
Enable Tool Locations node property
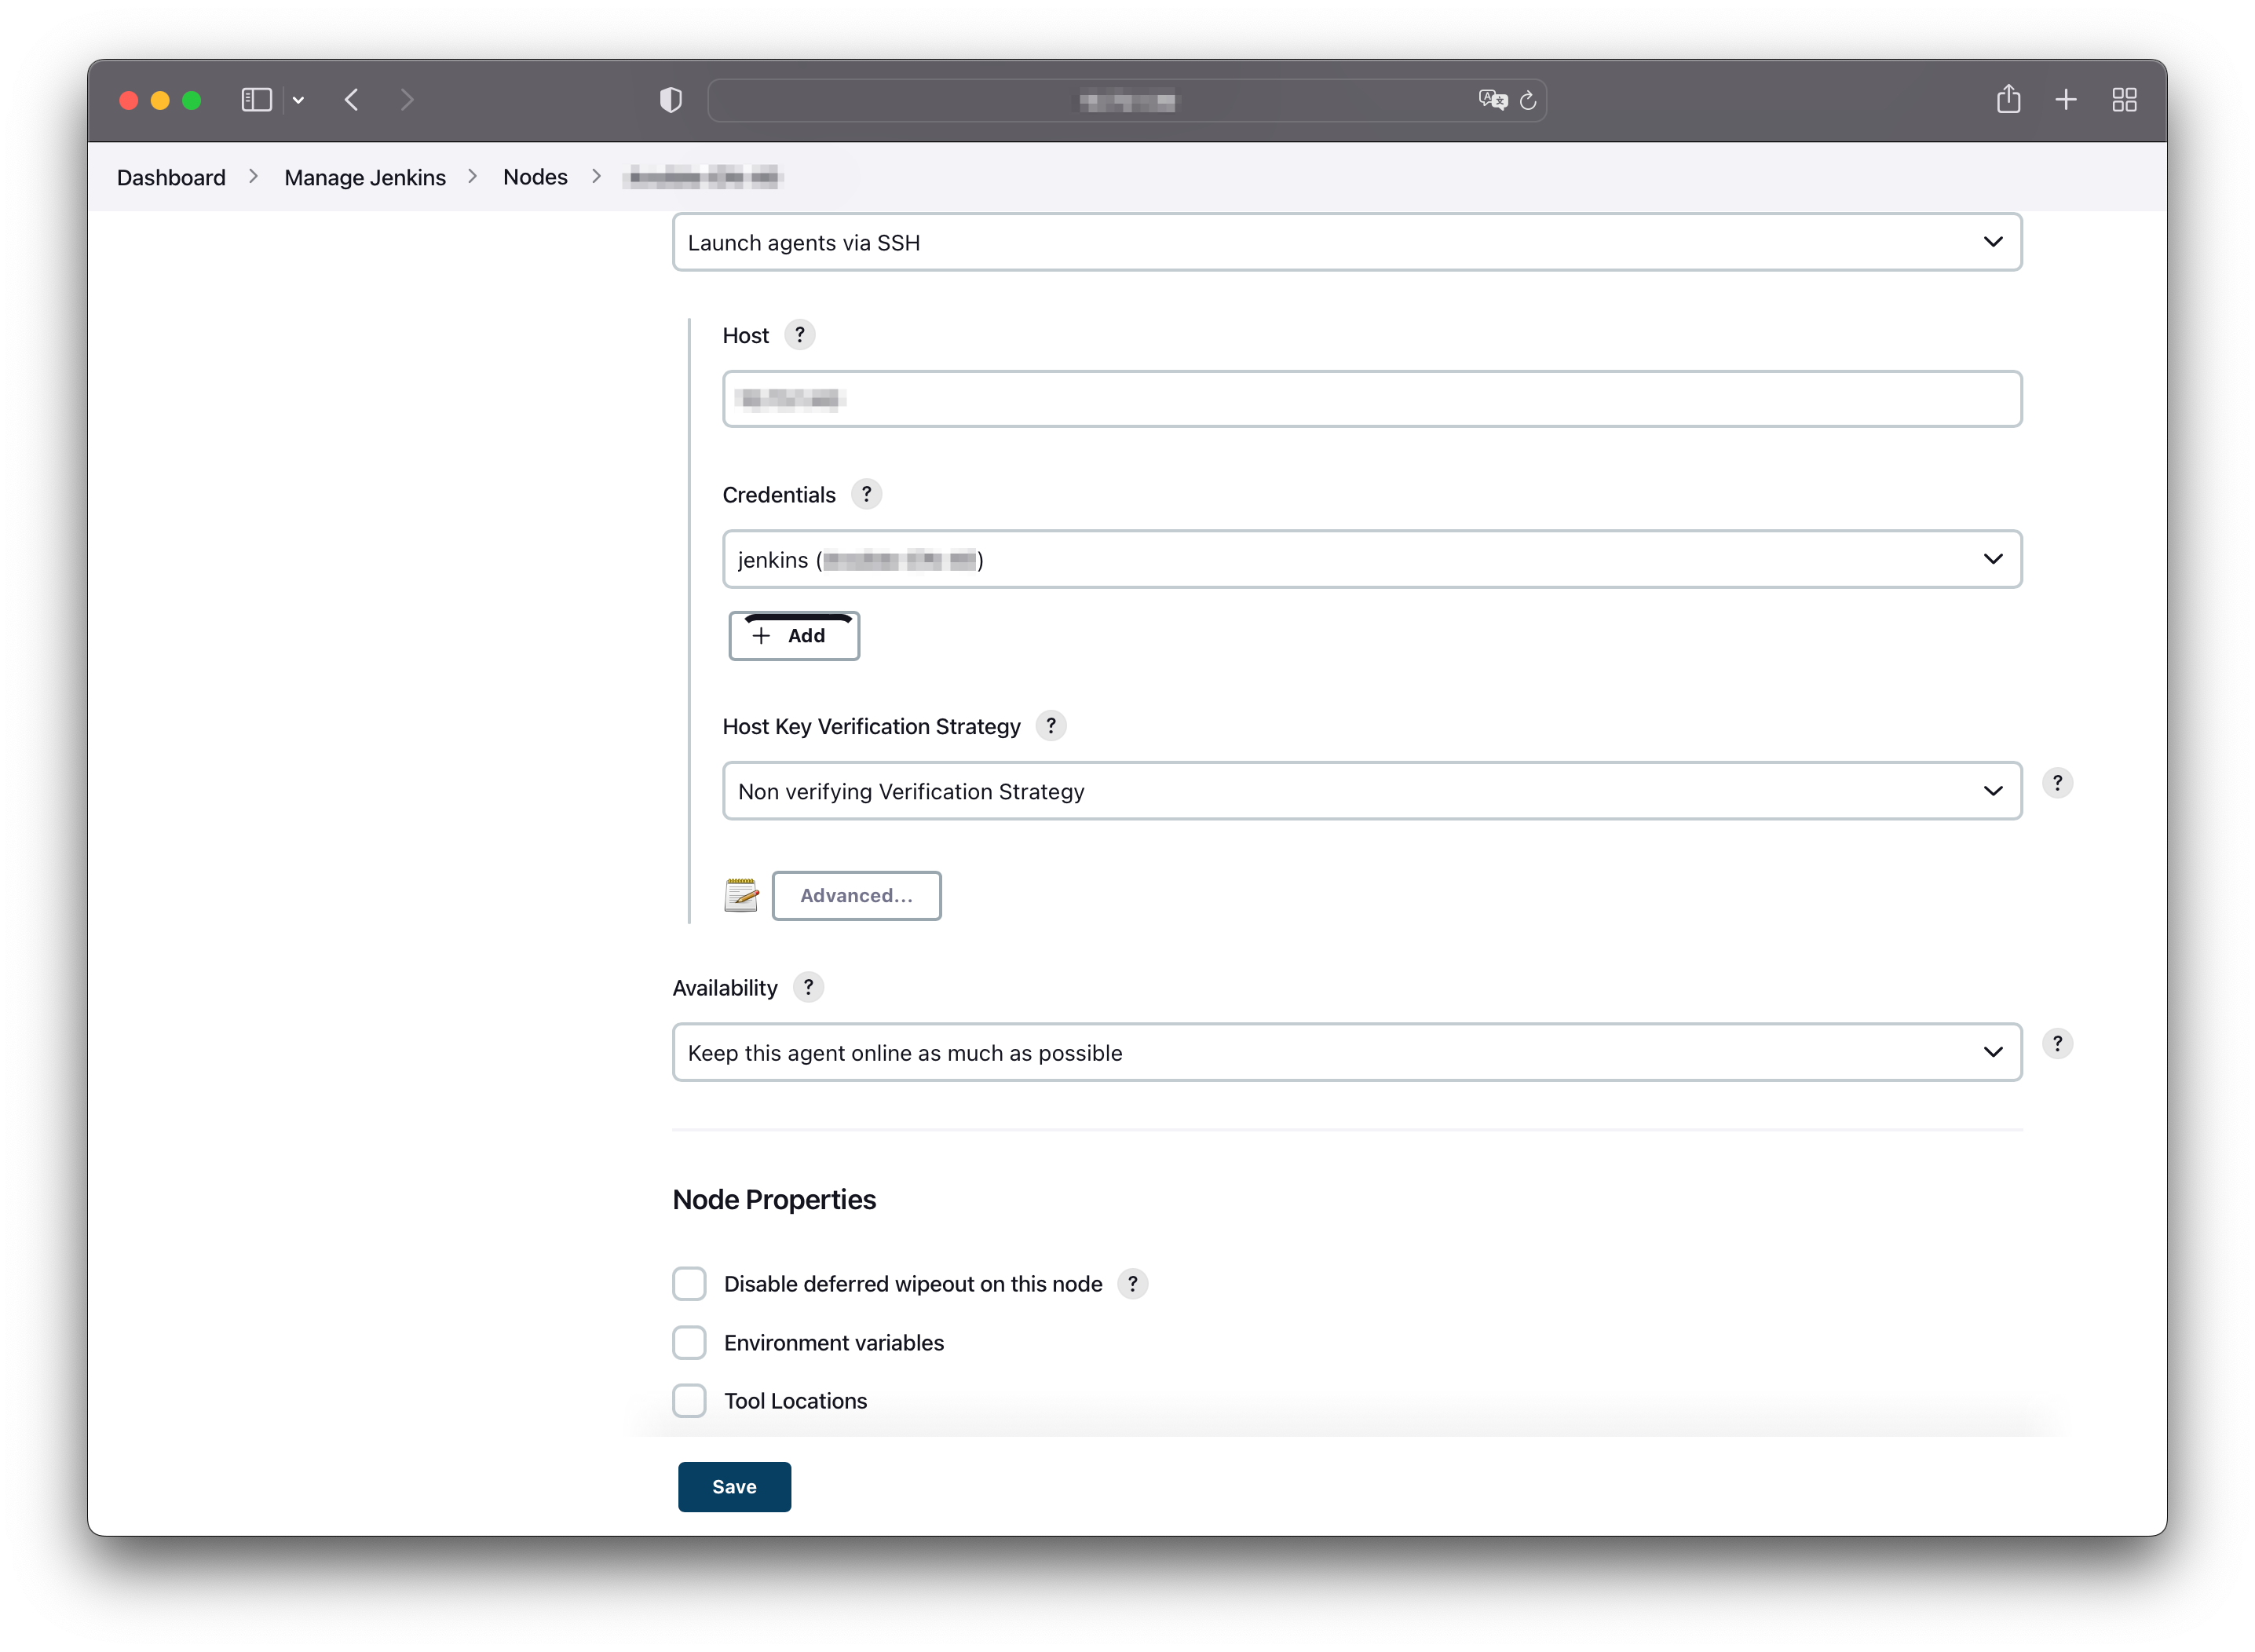[689, 1401]
